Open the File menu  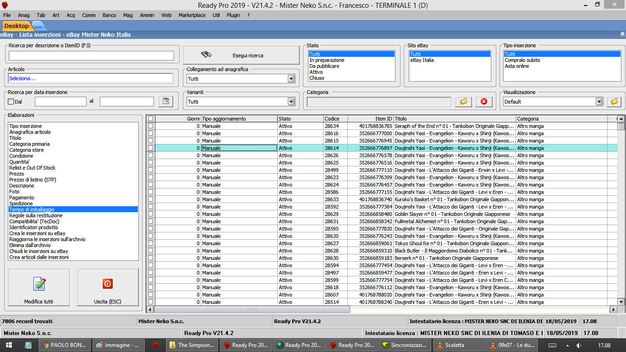(x=7, y=15)
